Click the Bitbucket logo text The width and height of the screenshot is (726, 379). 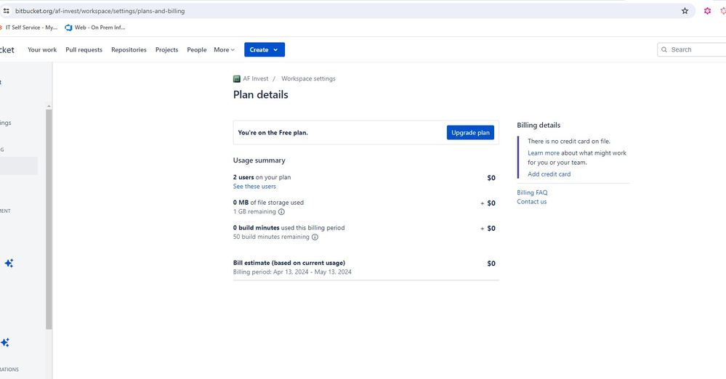[x=7, y=49]
